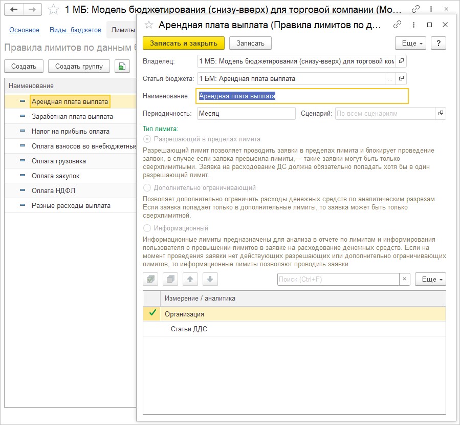
Task: Move row up with the arrow icon
Action: point(190,279)
